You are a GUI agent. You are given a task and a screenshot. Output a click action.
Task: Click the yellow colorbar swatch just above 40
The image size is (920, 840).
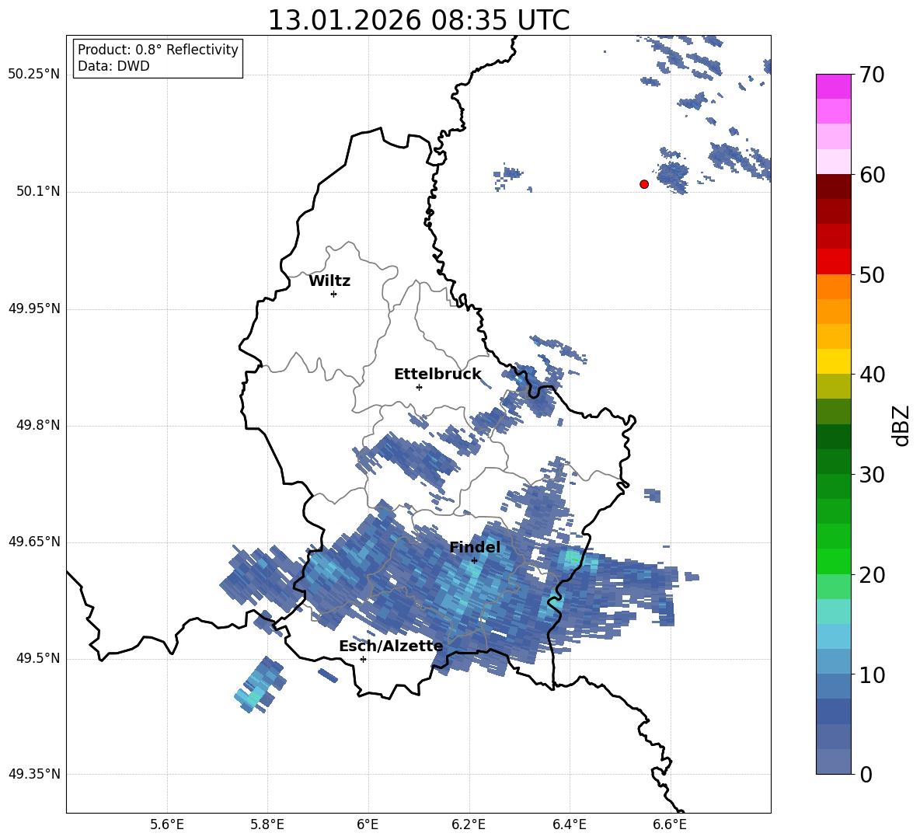(x=833, y=361)
